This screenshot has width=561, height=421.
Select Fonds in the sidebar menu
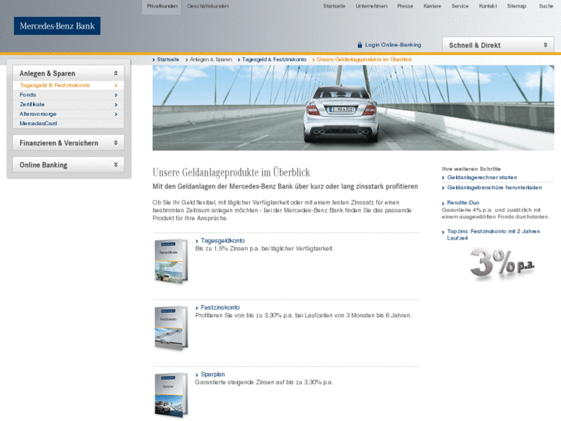coord(28,95)
